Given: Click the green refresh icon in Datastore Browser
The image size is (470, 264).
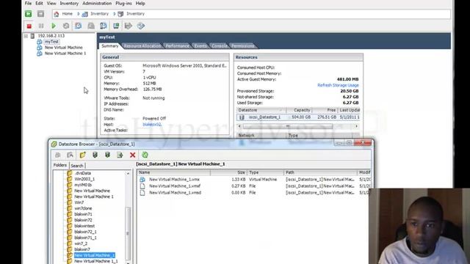Looking at the screenshot, I should (x=145, y=155).
